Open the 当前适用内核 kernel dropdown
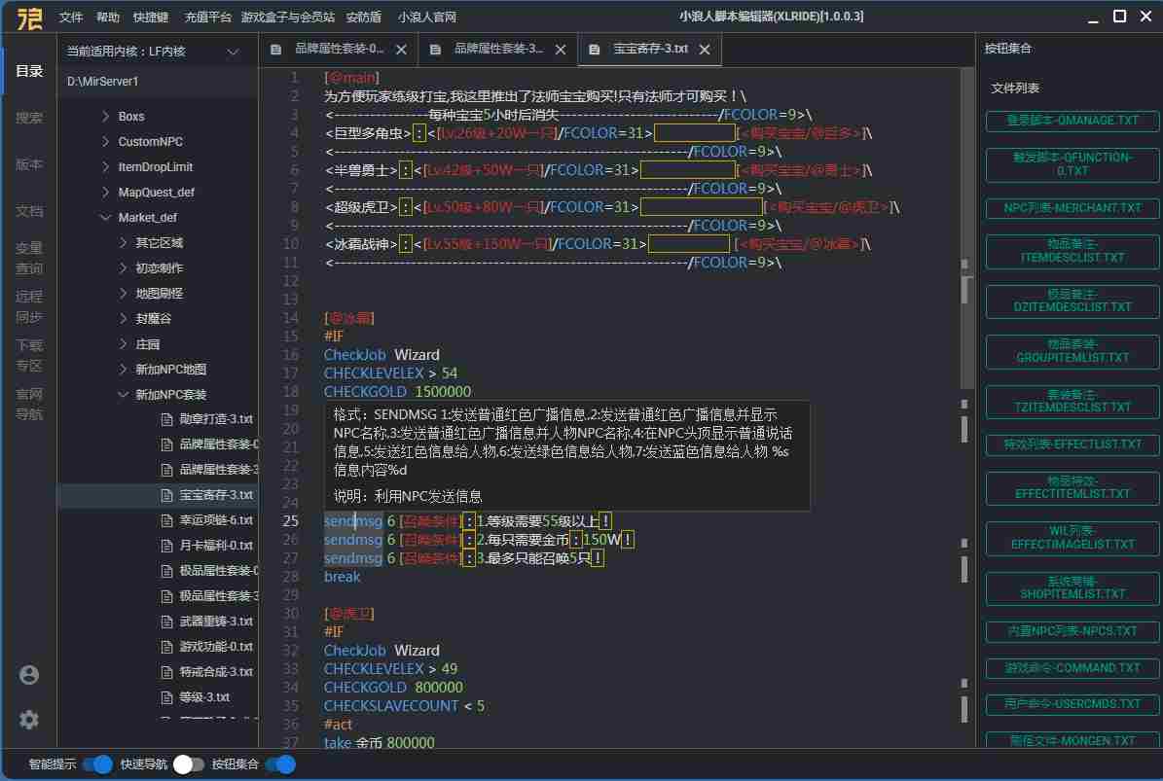This screenshot has height=781, width=1163. click(x=232, y=52)
